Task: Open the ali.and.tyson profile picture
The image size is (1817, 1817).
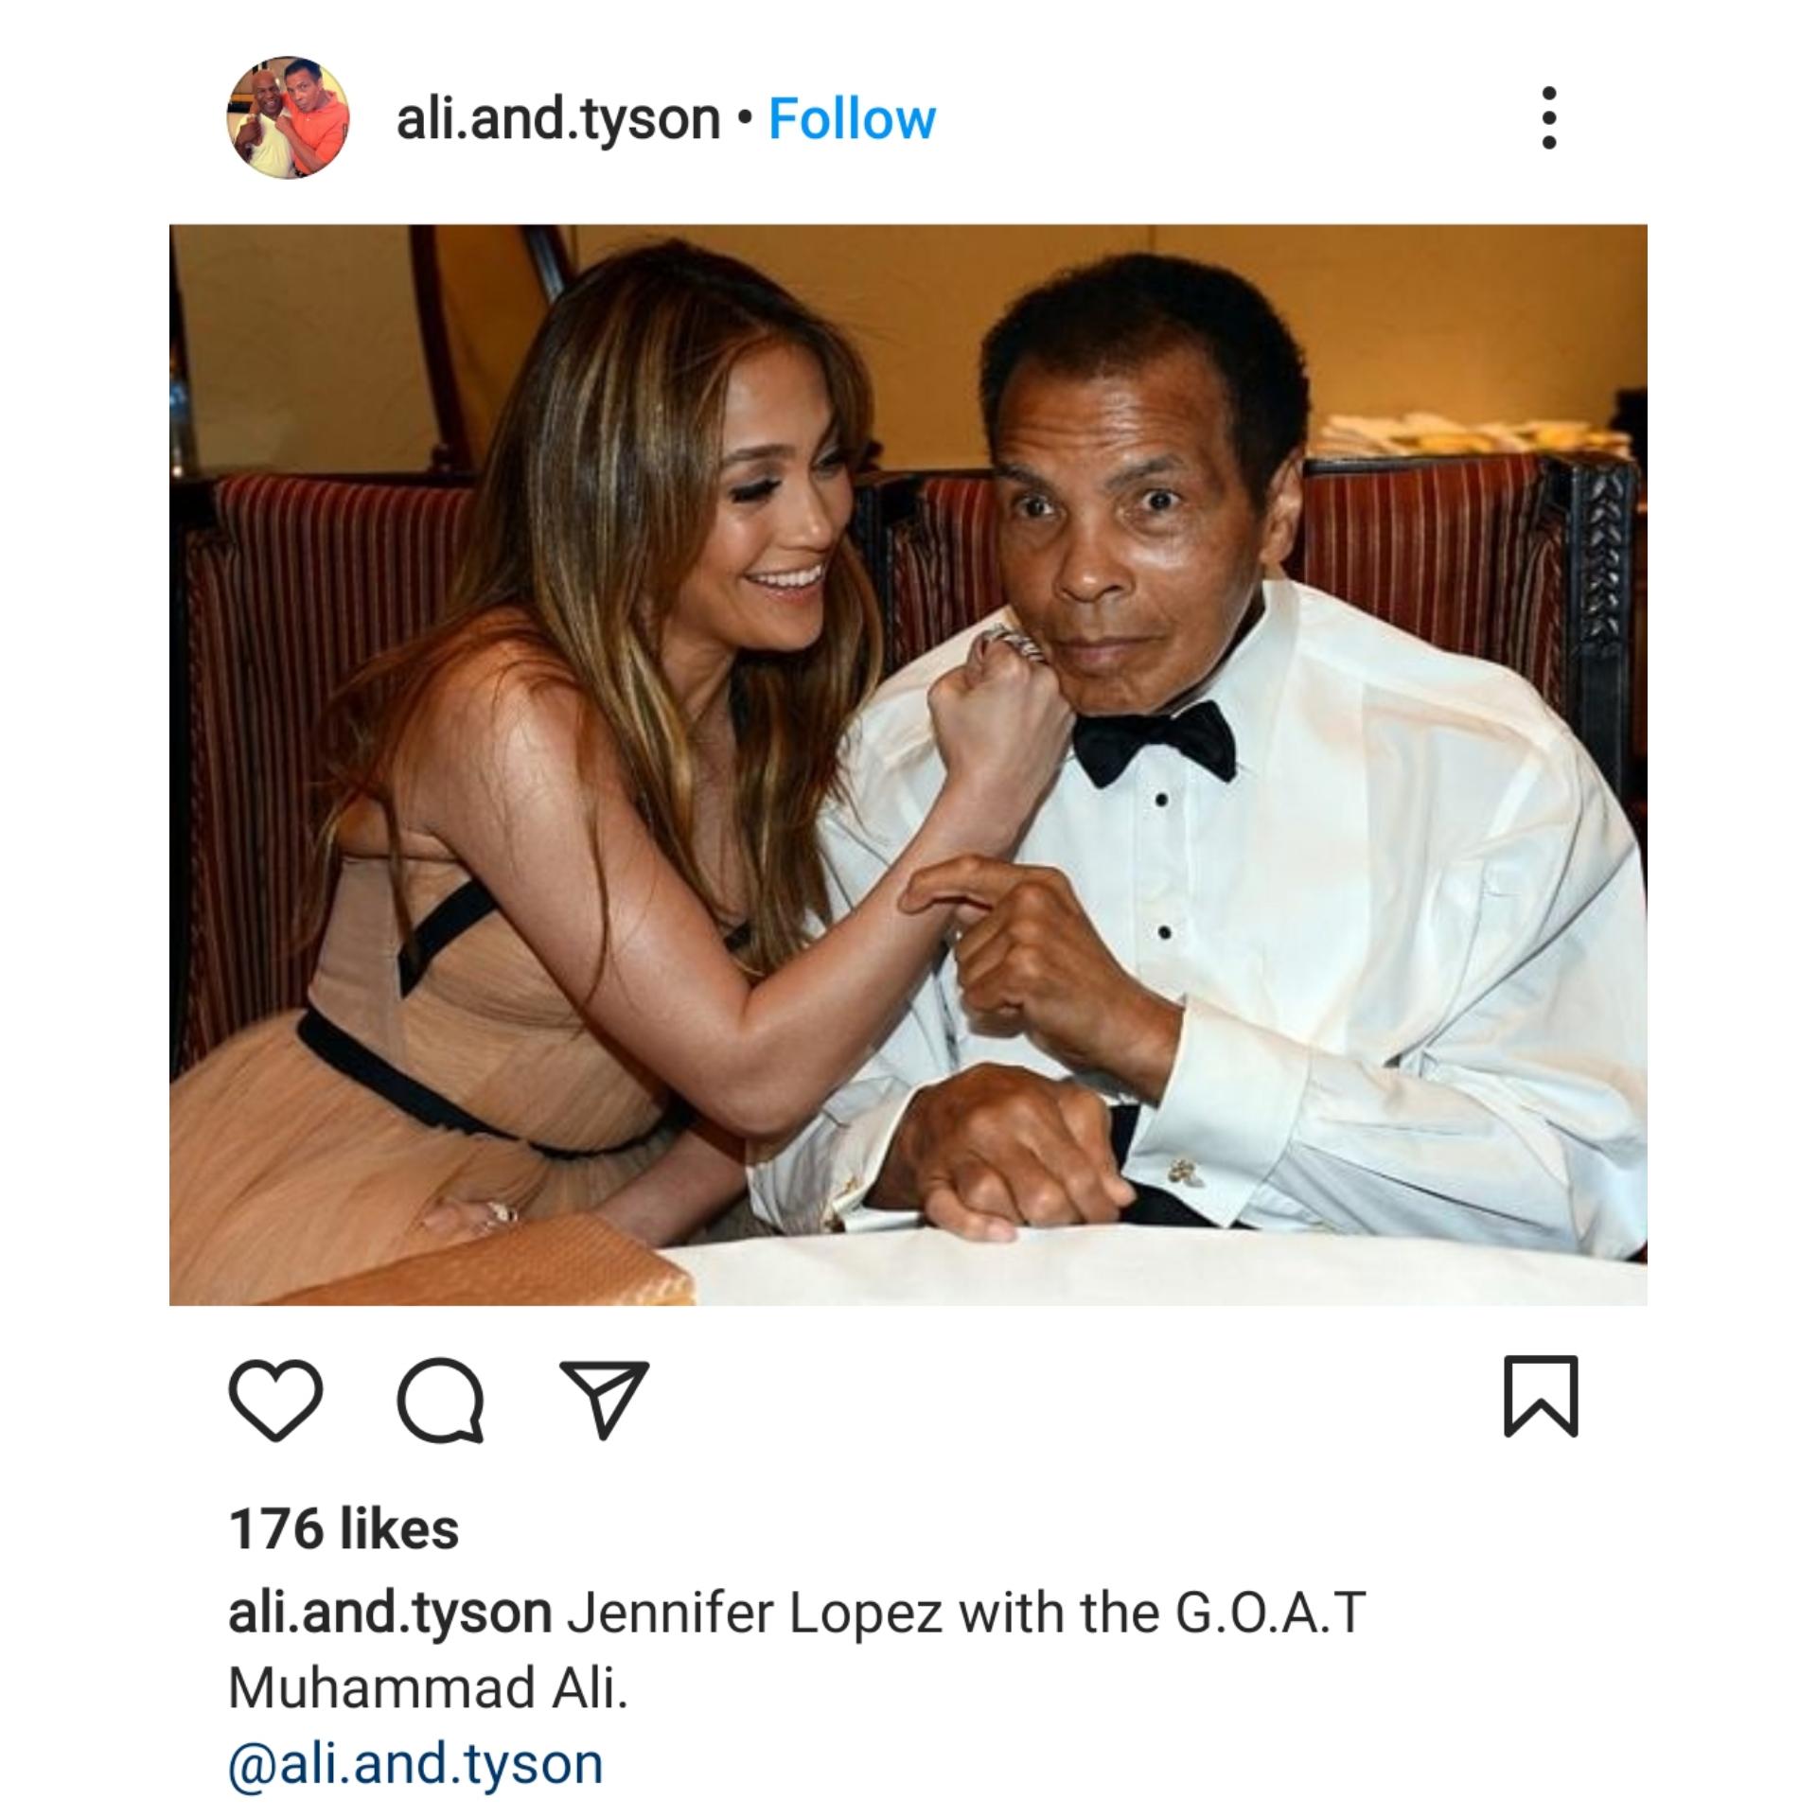Action: pos(289,118)
